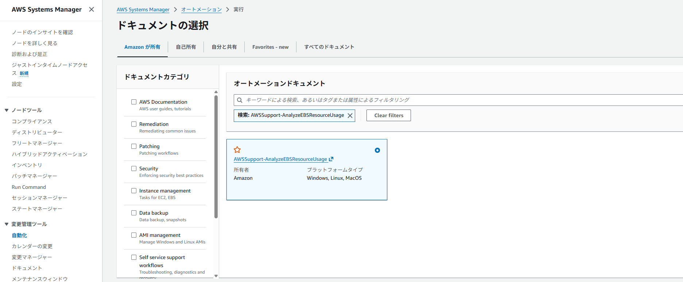Collapse the 変更管理ツール section

click(x=7, y=224)
